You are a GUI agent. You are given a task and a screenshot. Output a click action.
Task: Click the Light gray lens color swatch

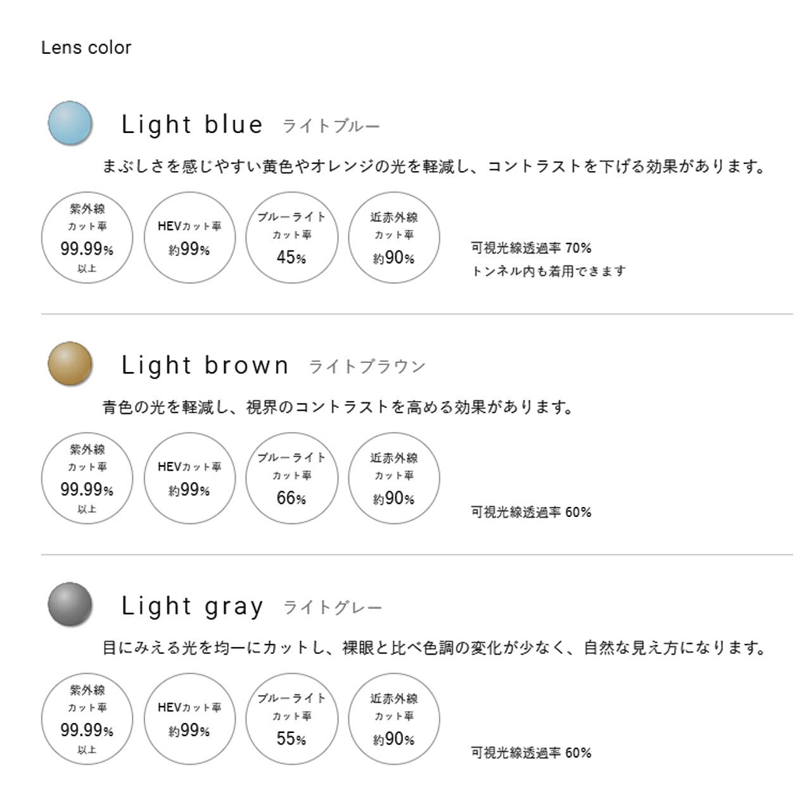(70, 604)
